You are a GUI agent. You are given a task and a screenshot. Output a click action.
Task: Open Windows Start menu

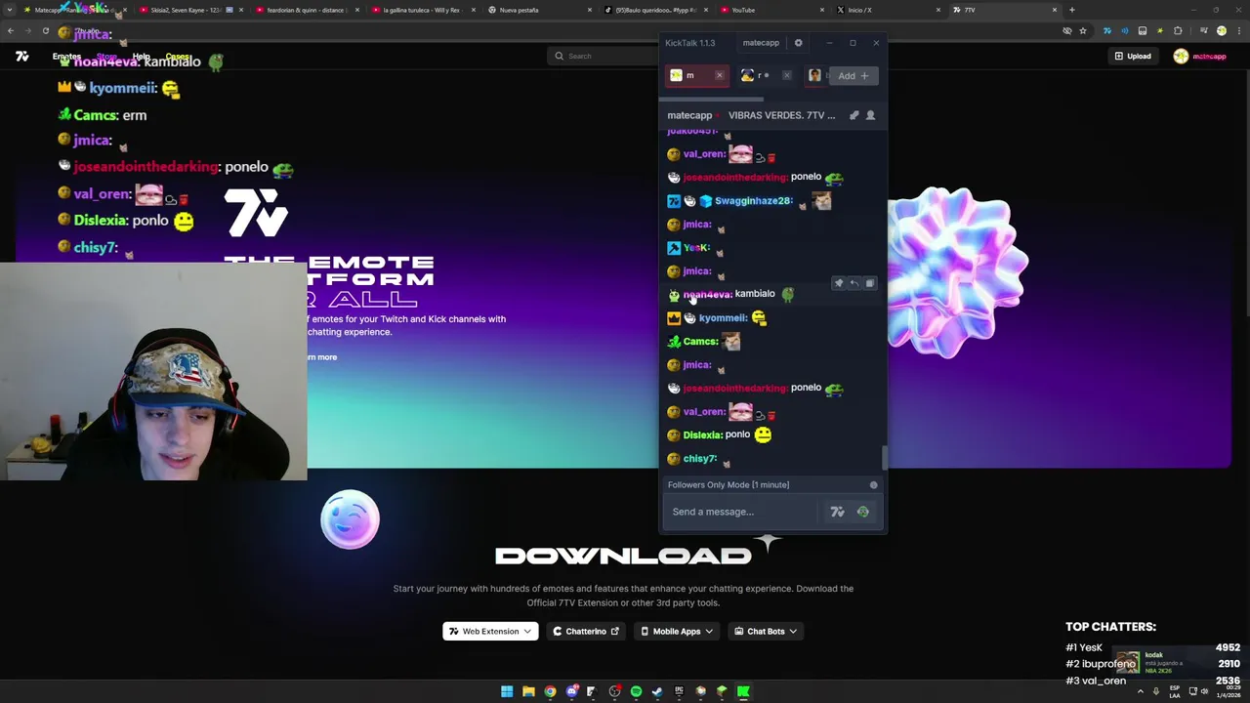pyautogui.click(x=507, y=691)
